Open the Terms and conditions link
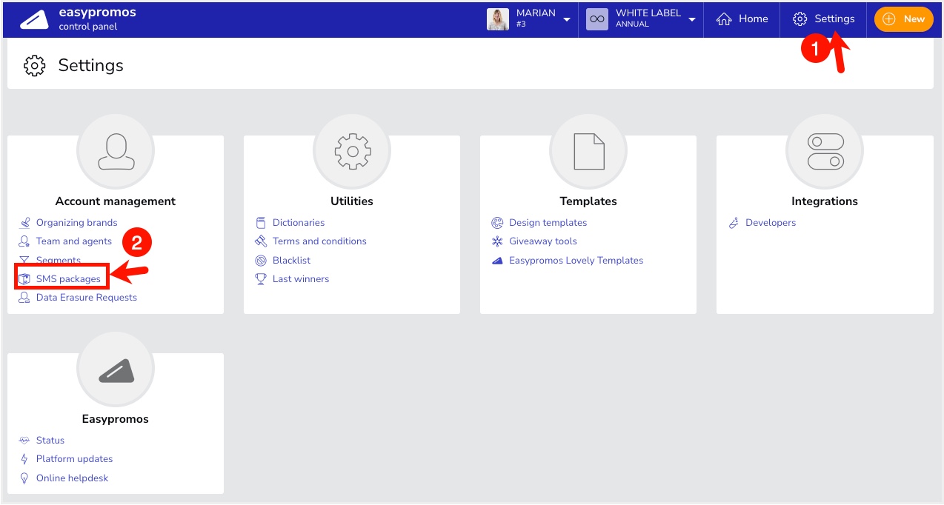The height and width of the screenshot is (505, 944). [319, 241]
